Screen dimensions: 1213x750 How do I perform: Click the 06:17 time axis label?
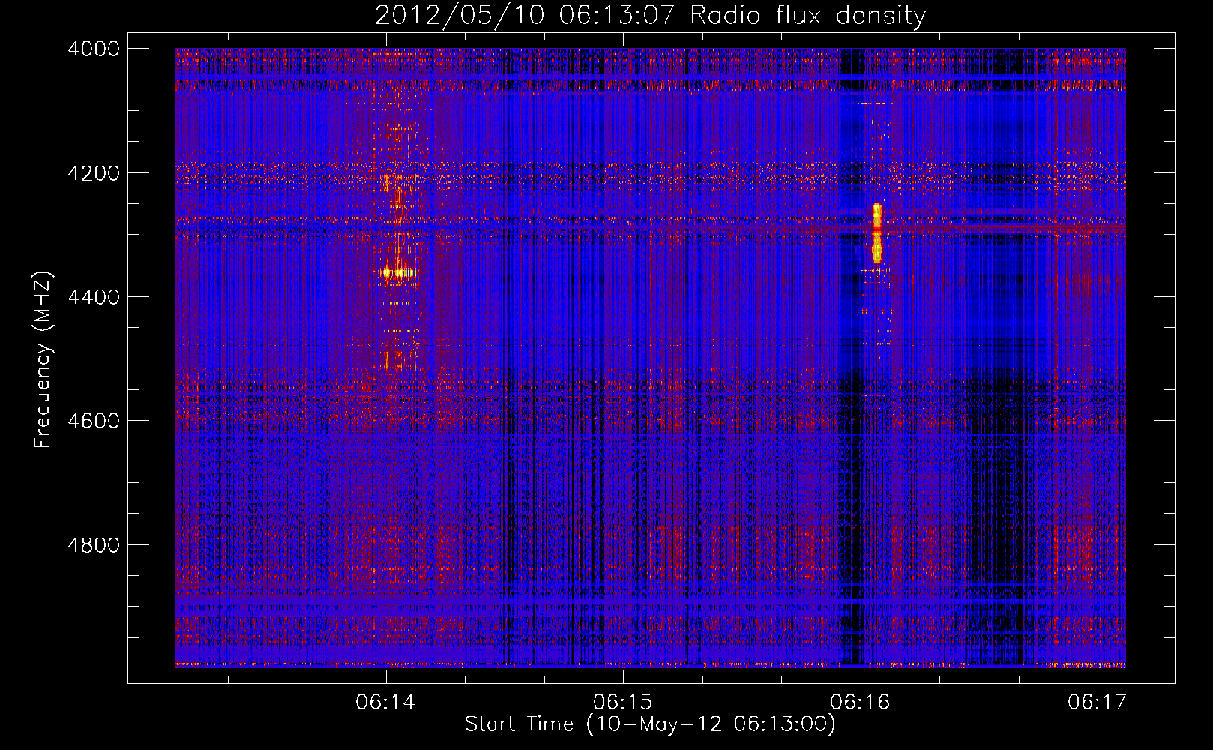coord(1098,703)
